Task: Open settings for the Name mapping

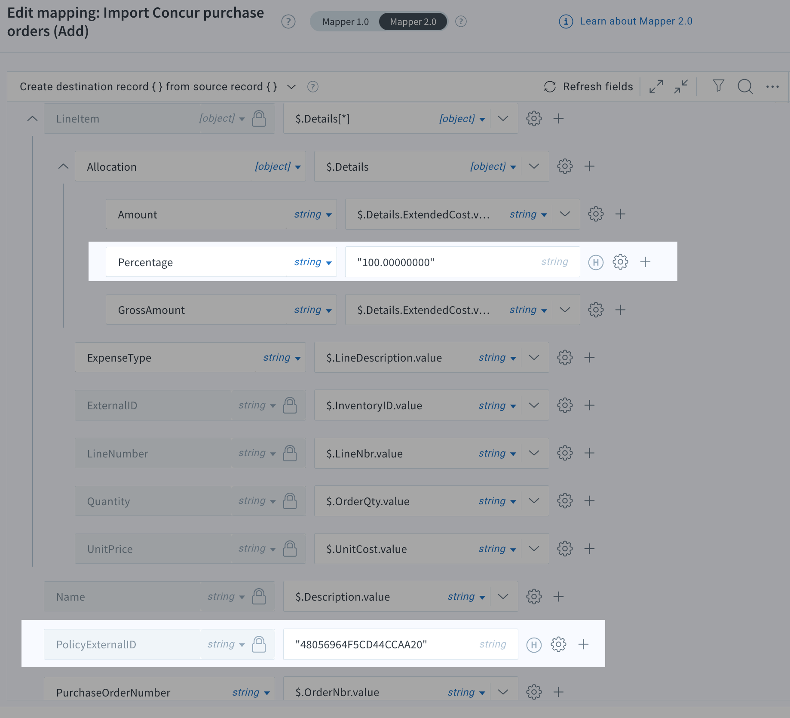Action: pos(534,596)
